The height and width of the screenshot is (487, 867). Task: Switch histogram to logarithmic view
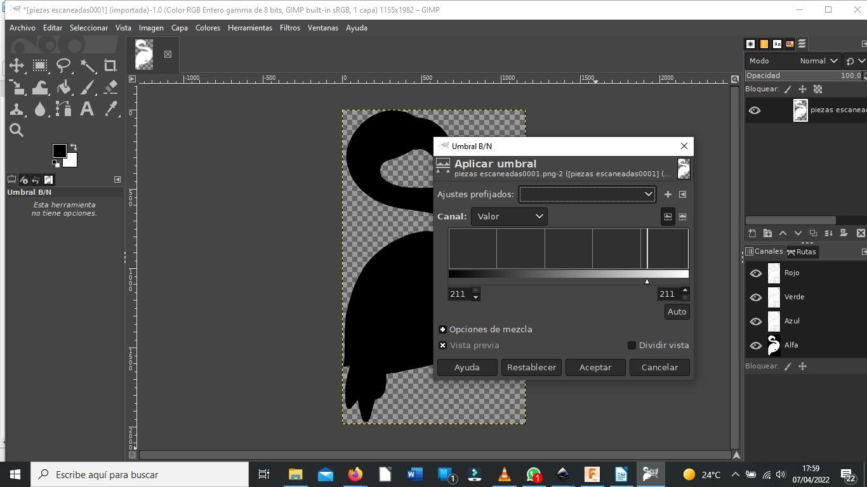coord(682,216)
